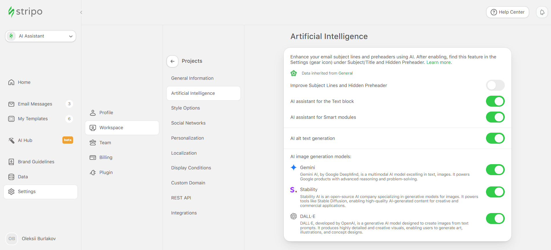Click the Stripo logo
Image resolution: width=551 pixels, height=250 pixels.
click(25, 12)
